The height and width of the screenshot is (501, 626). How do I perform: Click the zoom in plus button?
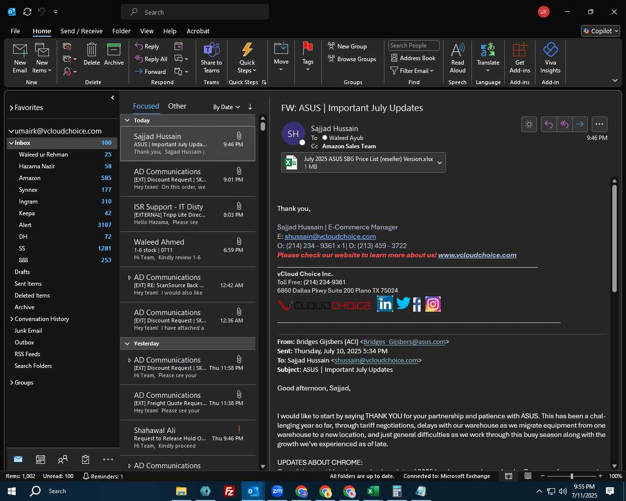pyautogui.click(x=600, y=476)
